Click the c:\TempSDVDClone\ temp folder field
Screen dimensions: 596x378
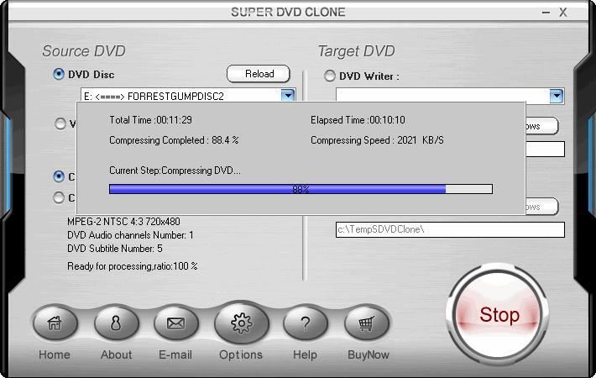450,229
